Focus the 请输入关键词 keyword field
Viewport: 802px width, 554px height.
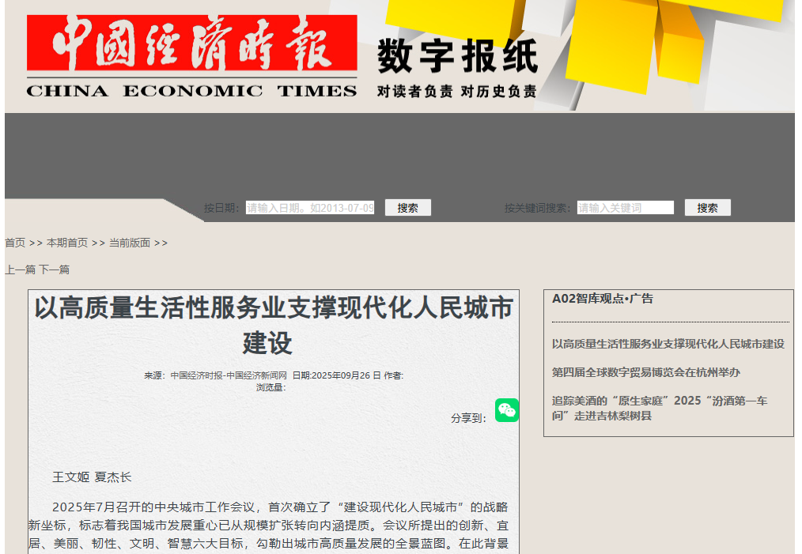[x=625, y=207]
